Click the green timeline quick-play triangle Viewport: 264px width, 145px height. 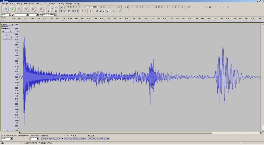click(x=3, y=18)
